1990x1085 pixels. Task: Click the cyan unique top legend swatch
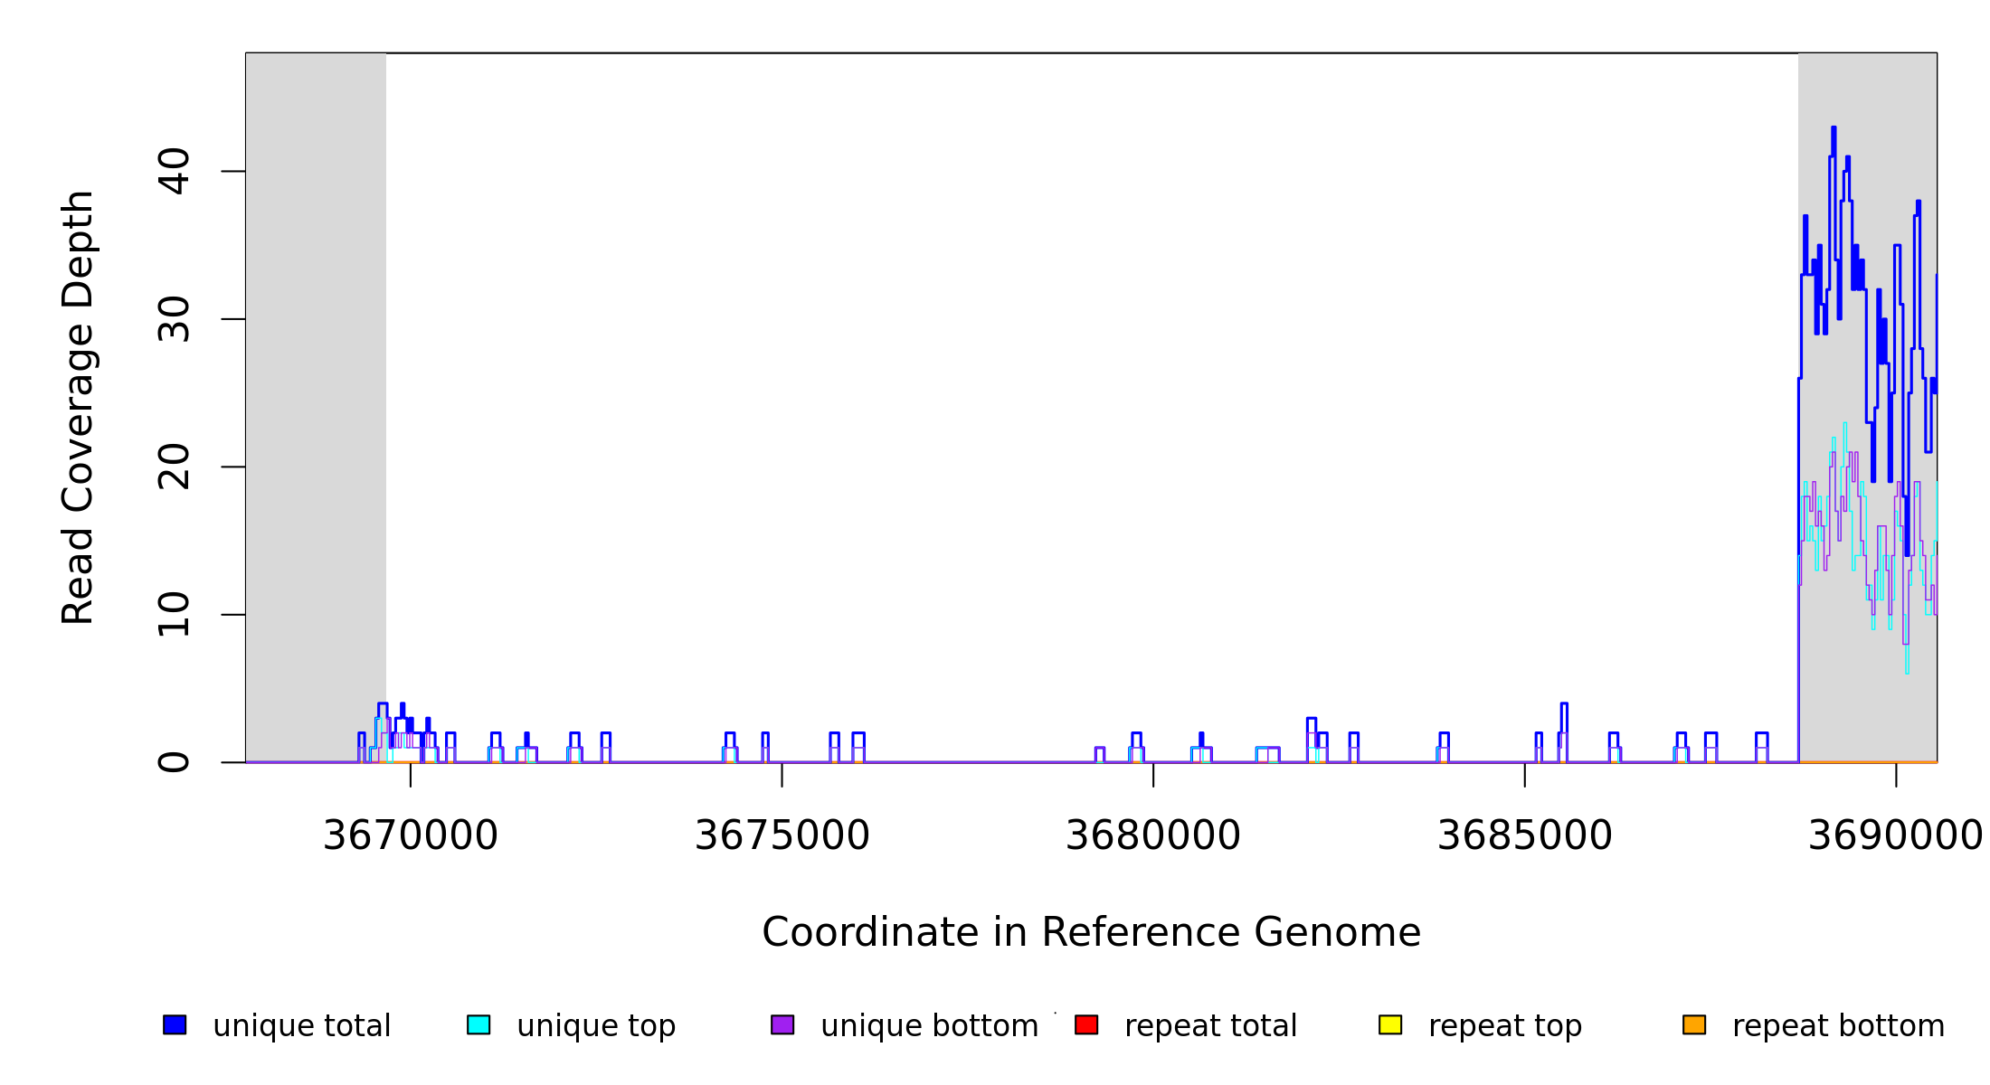point(479,1024)
